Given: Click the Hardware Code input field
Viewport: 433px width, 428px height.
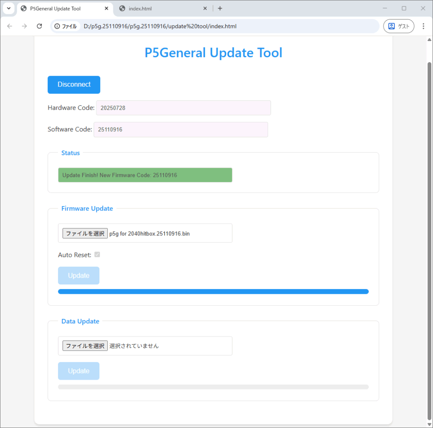Looking at the screenshot, I should [183, 108].
